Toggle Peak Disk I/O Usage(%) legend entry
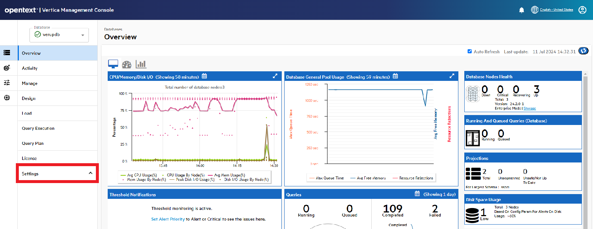593x229 pixels. click(x=192, y=180)
